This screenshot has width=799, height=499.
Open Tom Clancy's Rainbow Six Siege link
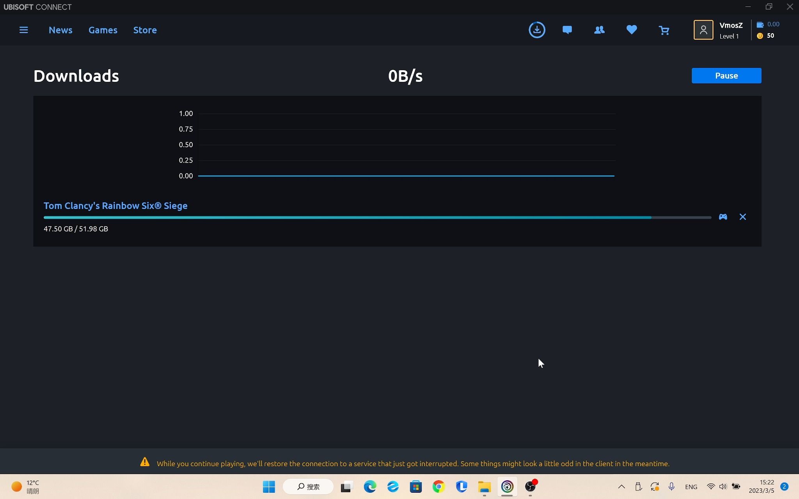(x=115, y=206)
